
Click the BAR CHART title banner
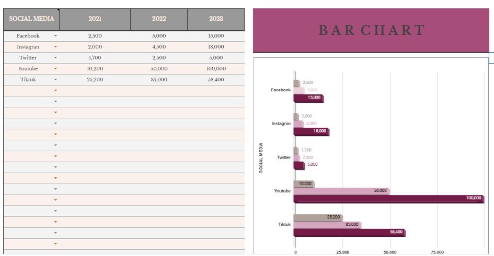pos(371,30)
